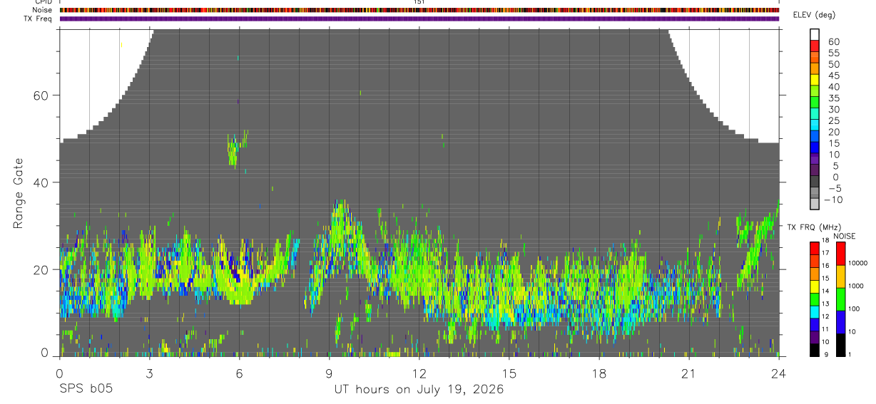Select the yellow 1000 segment in NOISE legend

(841, 276)
